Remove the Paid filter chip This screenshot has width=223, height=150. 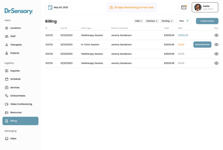point(141,21)
